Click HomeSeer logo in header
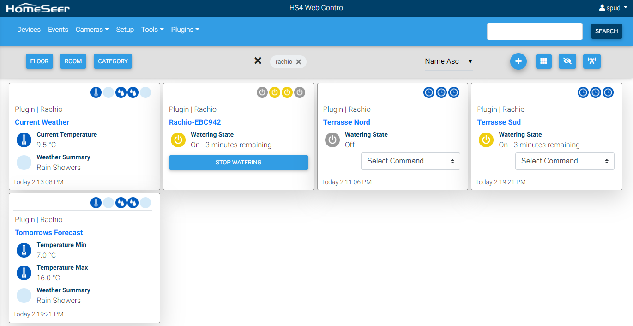Image resolution: width=633 pixels, height=326 pixels. pyautogui.click(x=38, y=8)
